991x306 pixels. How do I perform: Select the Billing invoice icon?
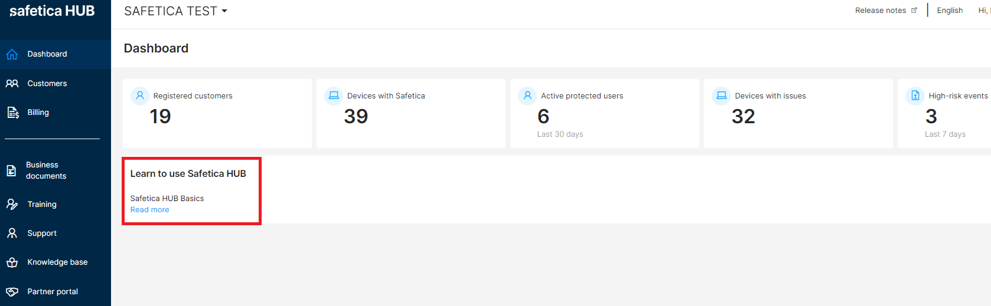click(12, 112)
